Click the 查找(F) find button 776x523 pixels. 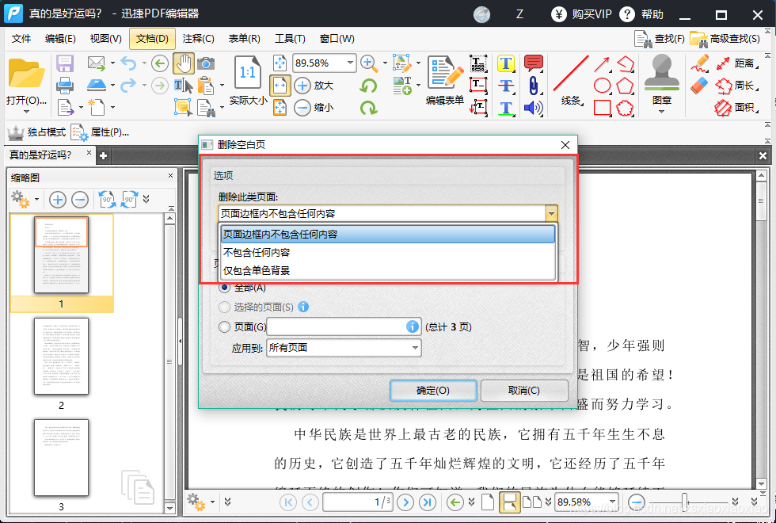660,39
